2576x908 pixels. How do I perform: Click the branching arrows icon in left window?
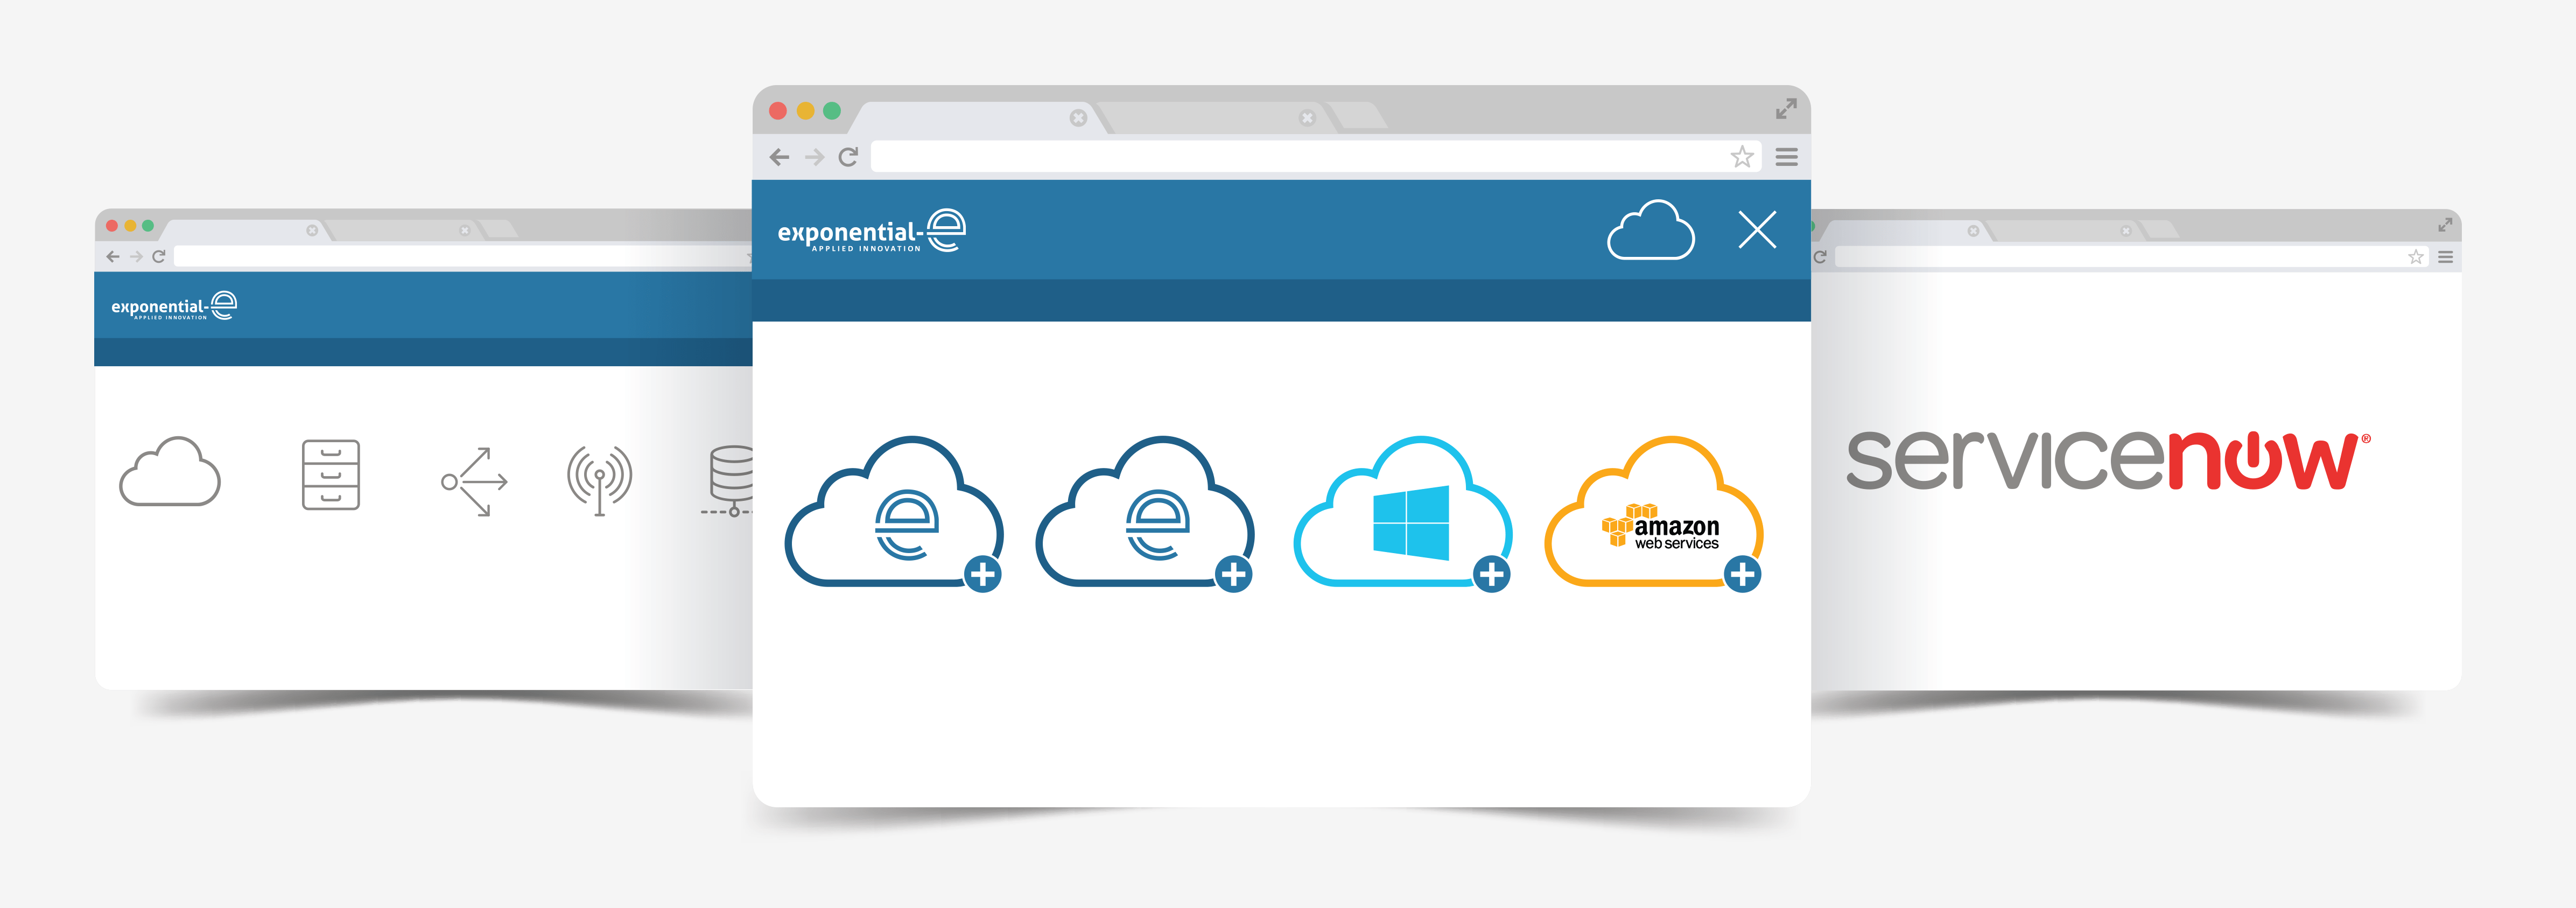click(x=475, y=481)
